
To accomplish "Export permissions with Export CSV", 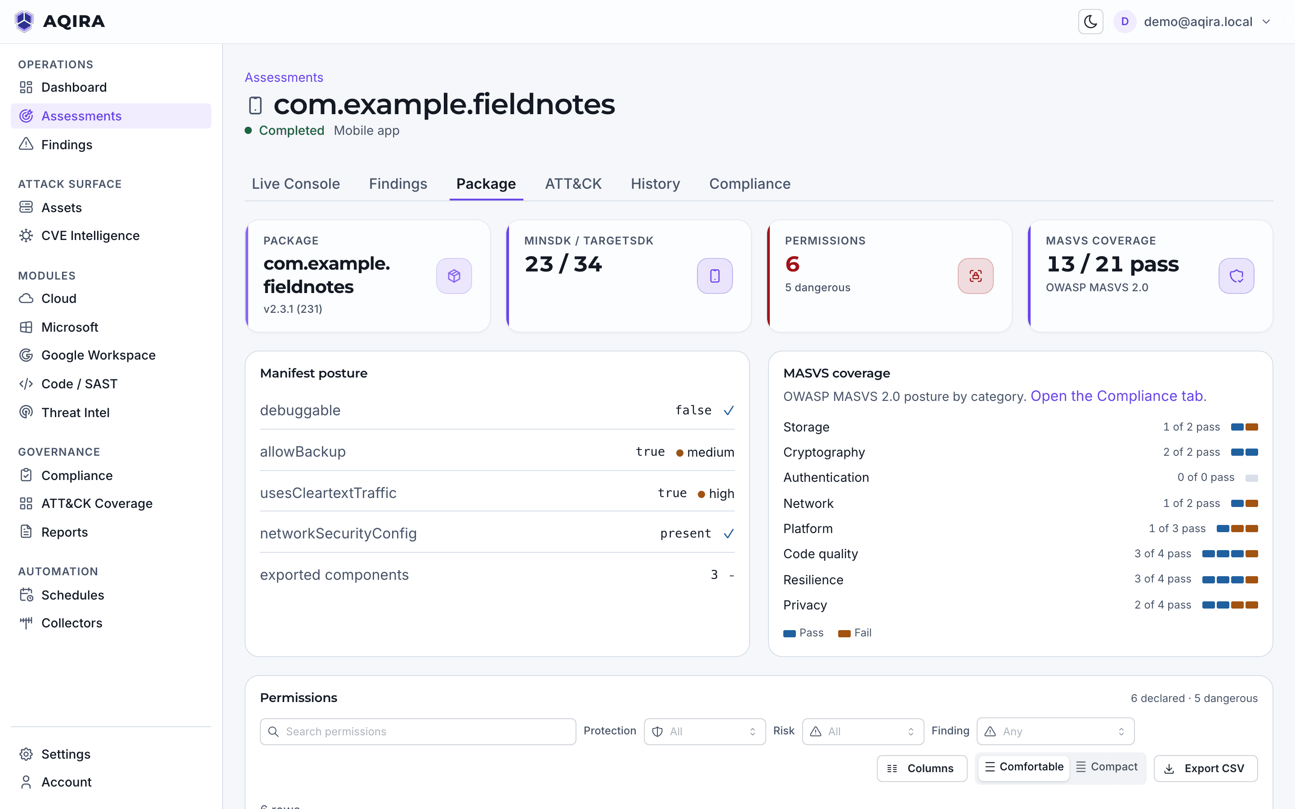I will click(x=1206, y=769).
